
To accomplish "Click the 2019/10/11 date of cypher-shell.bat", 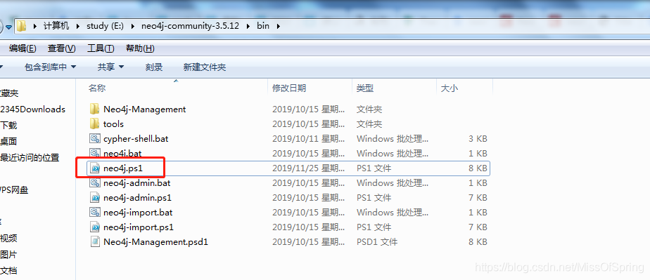I will coord(308,138).
